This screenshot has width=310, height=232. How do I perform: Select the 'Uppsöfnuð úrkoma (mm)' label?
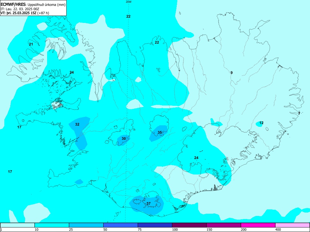coord(46,5)
